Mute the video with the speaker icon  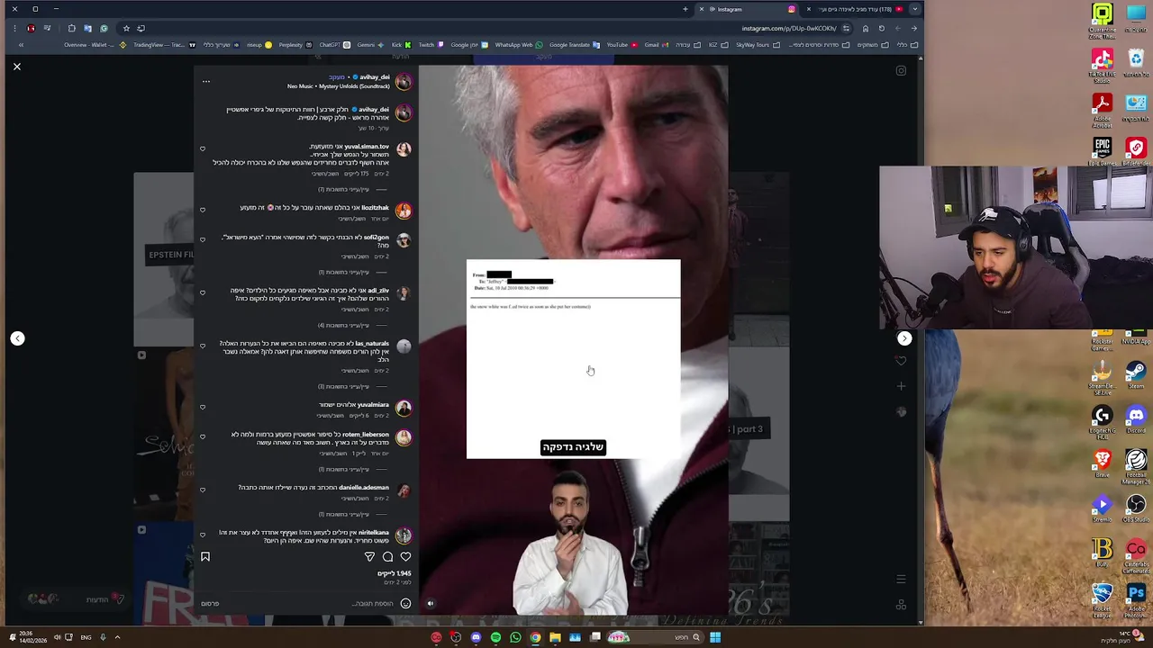pyautogui.click(x=430, y=604)
